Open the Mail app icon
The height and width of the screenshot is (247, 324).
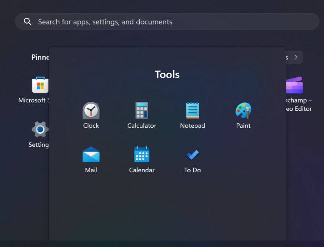point(91,155)
